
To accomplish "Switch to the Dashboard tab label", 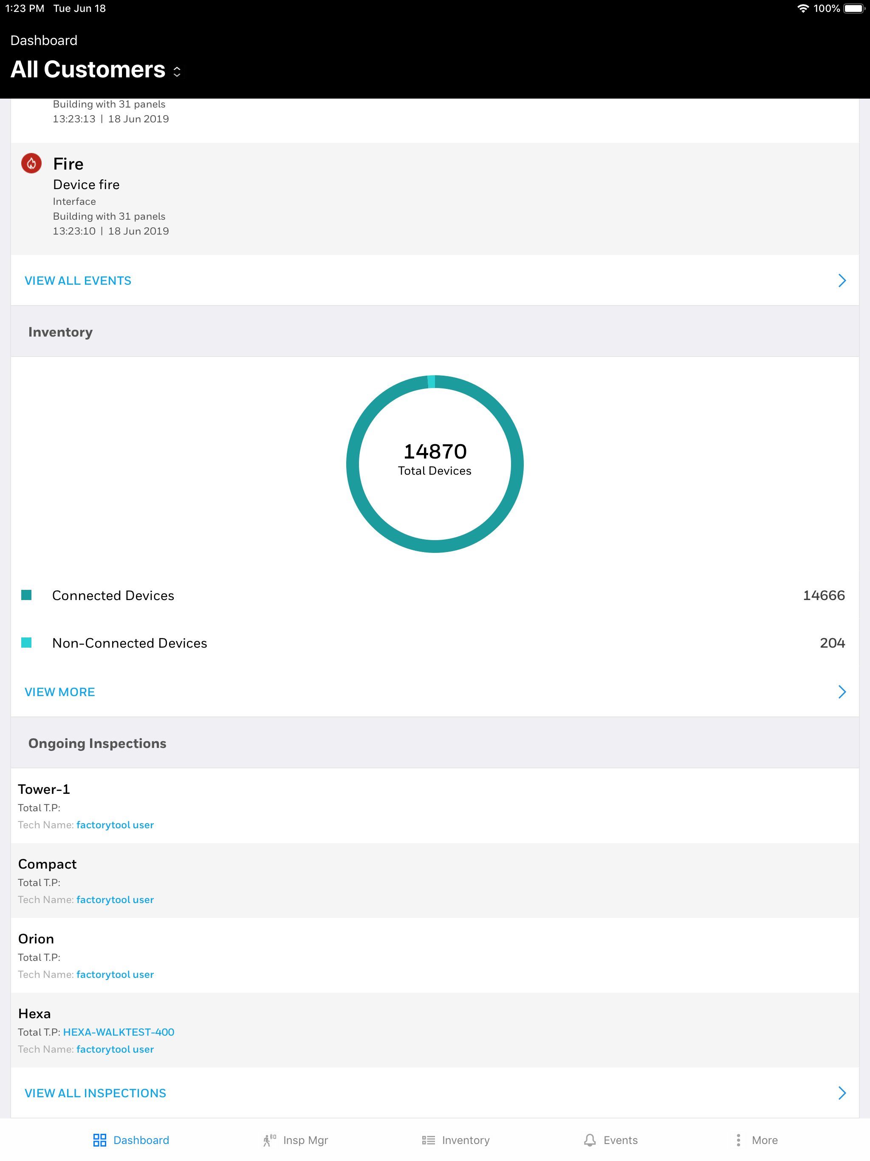I will click(x=141, y=1140).
